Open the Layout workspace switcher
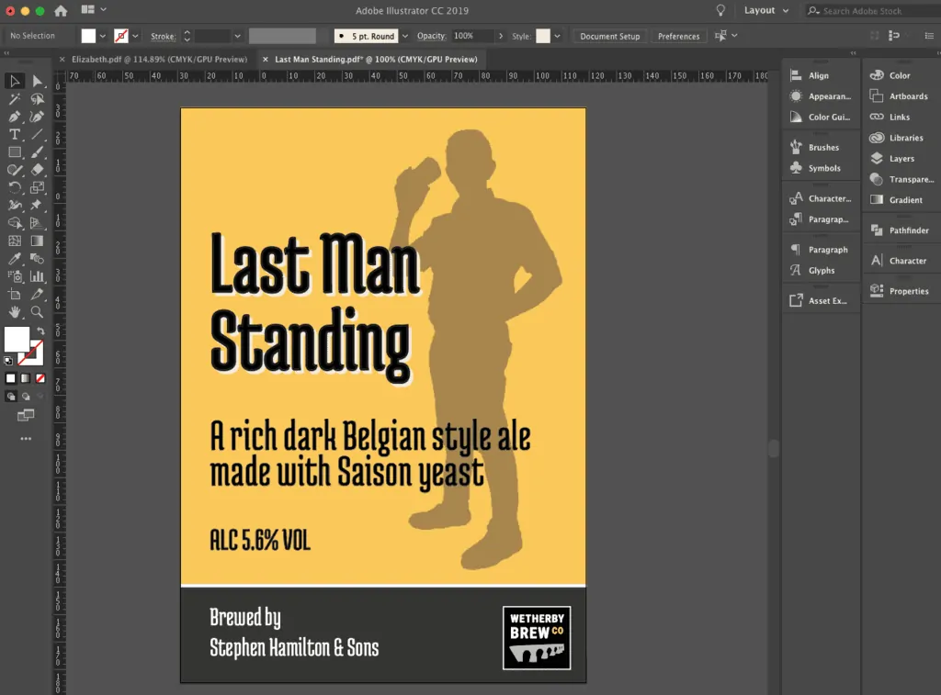 click(766, 10)
